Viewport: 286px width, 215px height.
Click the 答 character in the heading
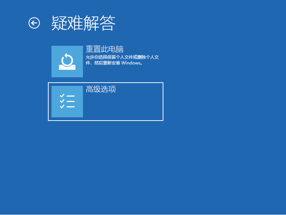click(108, 23)
